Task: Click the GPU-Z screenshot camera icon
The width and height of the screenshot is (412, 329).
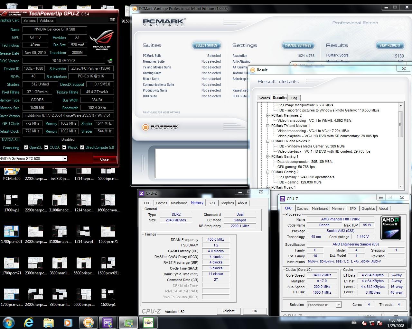Action: pos(112,20)
